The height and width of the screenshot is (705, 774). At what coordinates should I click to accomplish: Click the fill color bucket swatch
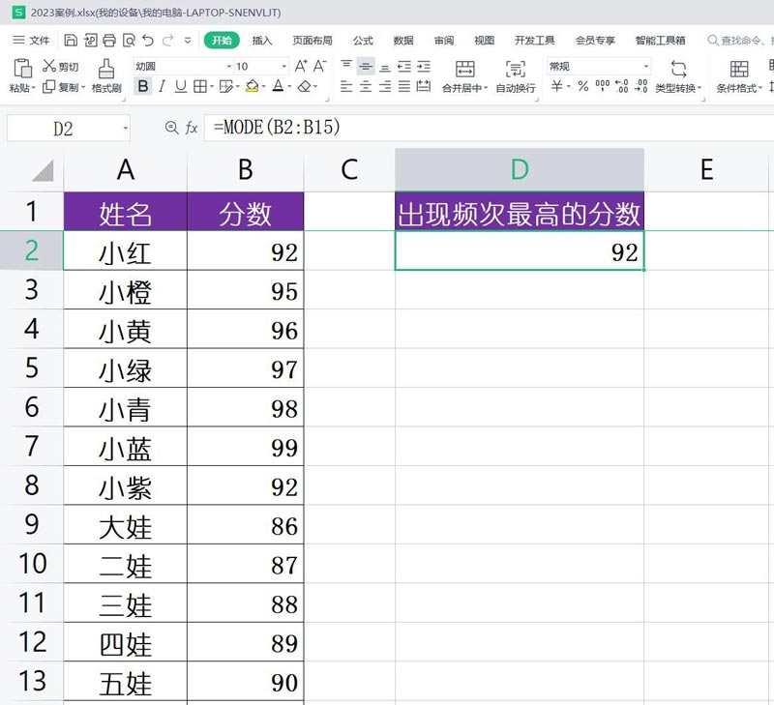(x=253, y=87)
